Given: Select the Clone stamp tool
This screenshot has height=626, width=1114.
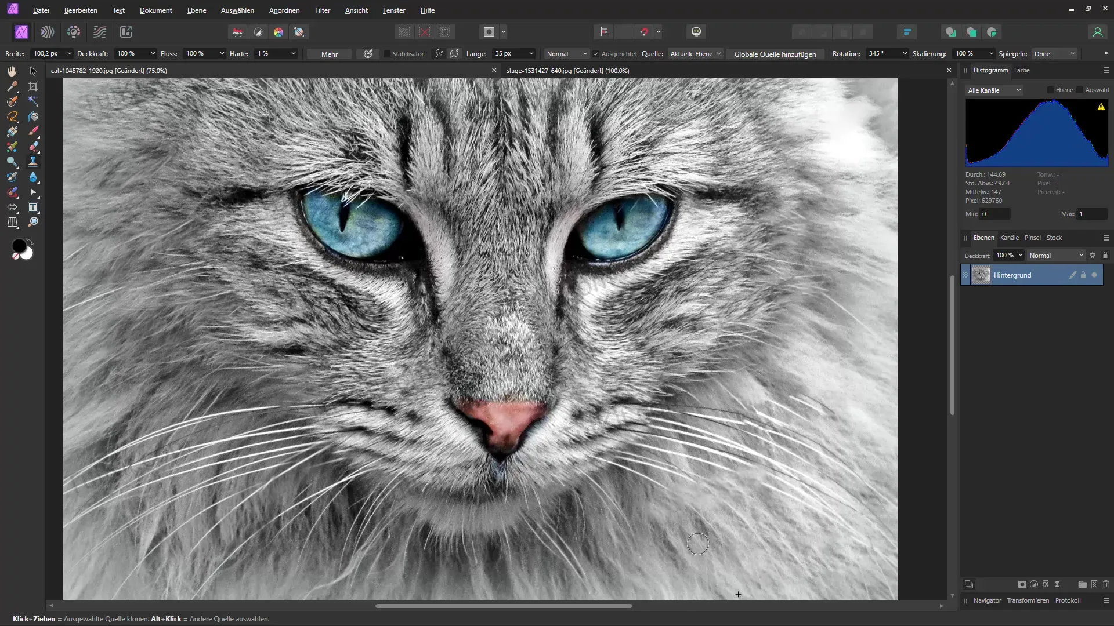Looking at the screenshot, I should [33, 162].
